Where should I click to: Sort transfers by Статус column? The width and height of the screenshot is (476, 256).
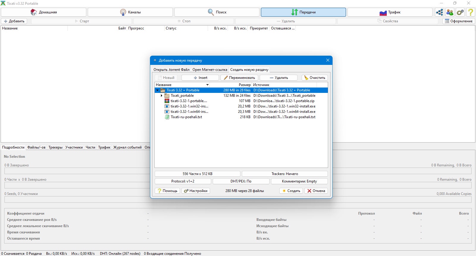(x=186, y=28)
